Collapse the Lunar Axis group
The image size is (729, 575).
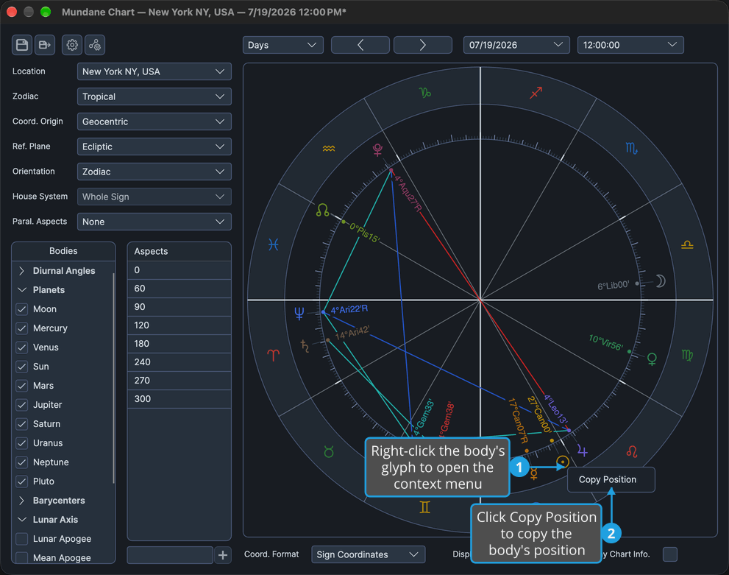pyautogui.click(x=21, y=520)
